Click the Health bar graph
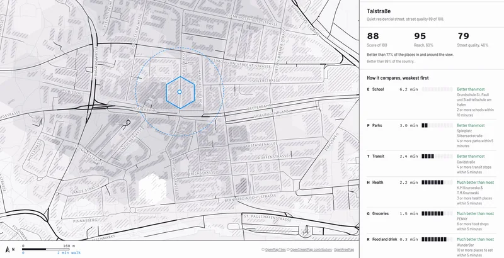 click(437, 182)
